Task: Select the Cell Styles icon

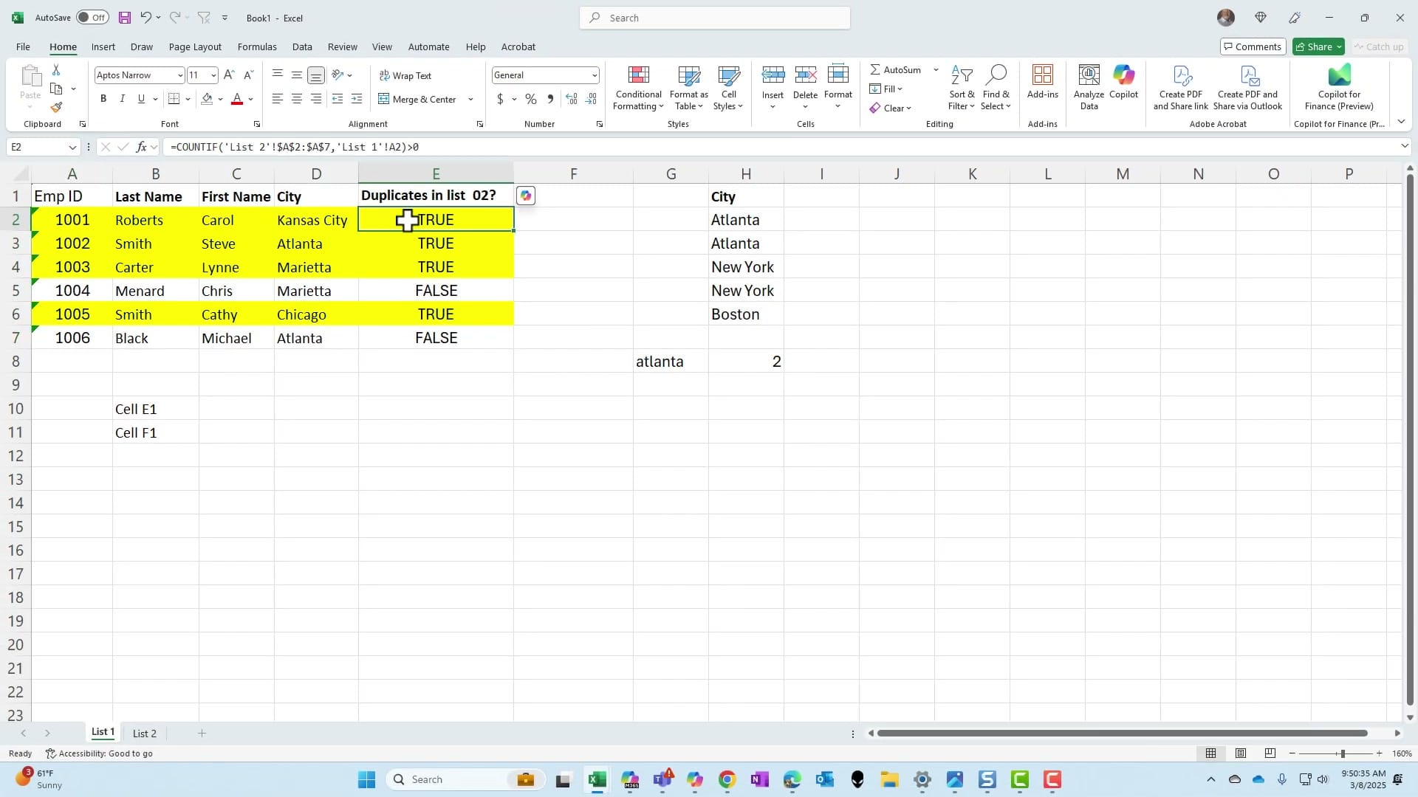Action: (728, 87)
